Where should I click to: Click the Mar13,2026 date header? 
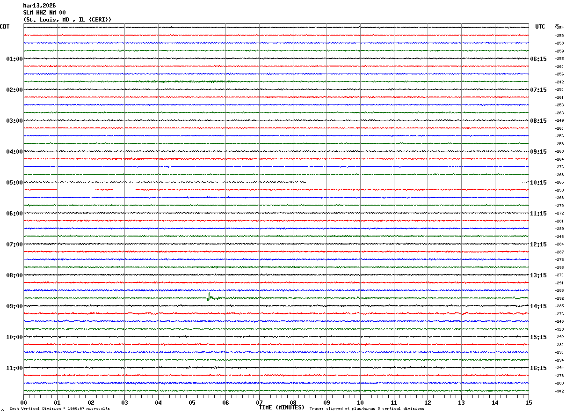tap(39, 6)
